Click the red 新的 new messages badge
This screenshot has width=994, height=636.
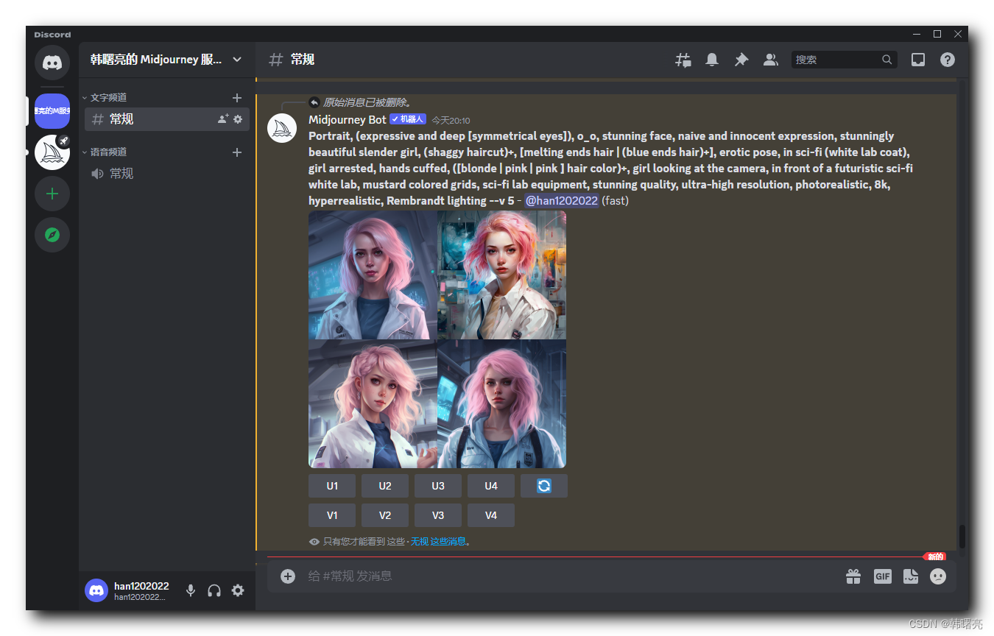[934, 556]
